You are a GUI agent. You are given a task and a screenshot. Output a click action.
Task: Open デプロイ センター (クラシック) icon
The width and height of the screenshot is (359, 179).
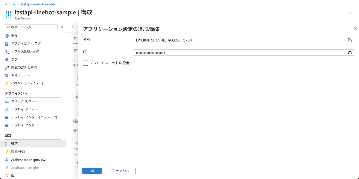[7, 117]
